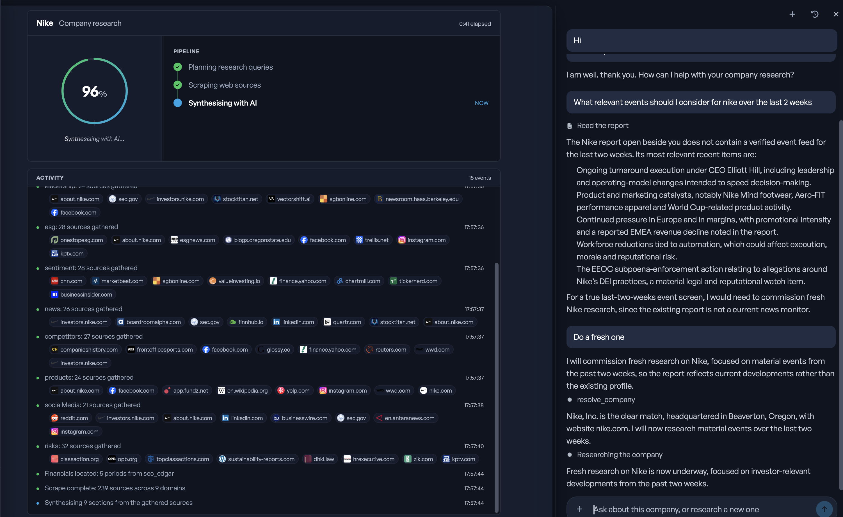843x517 pixels.
Task: Start a new chat with plus icon
Action: [x=792, y=14]
